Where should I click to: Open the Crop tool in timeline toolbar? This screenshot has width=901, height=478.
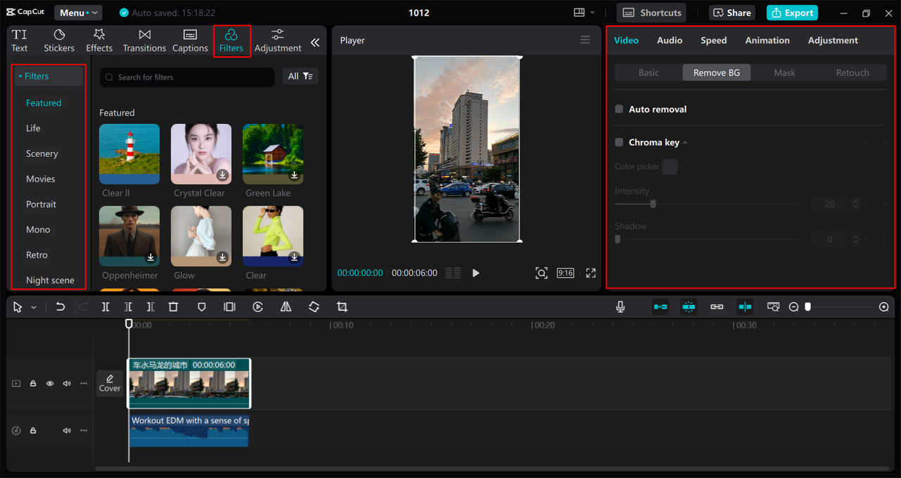click(342, 307)
